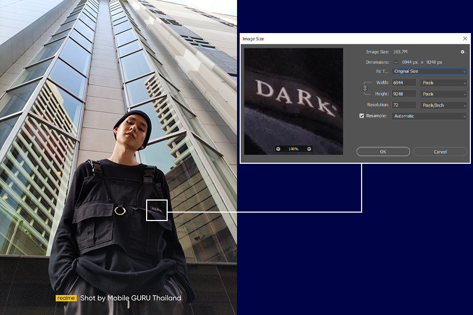The image size is (473, 315).
Task: Cancel the Image Size dialog
Action: coord(440,152)
